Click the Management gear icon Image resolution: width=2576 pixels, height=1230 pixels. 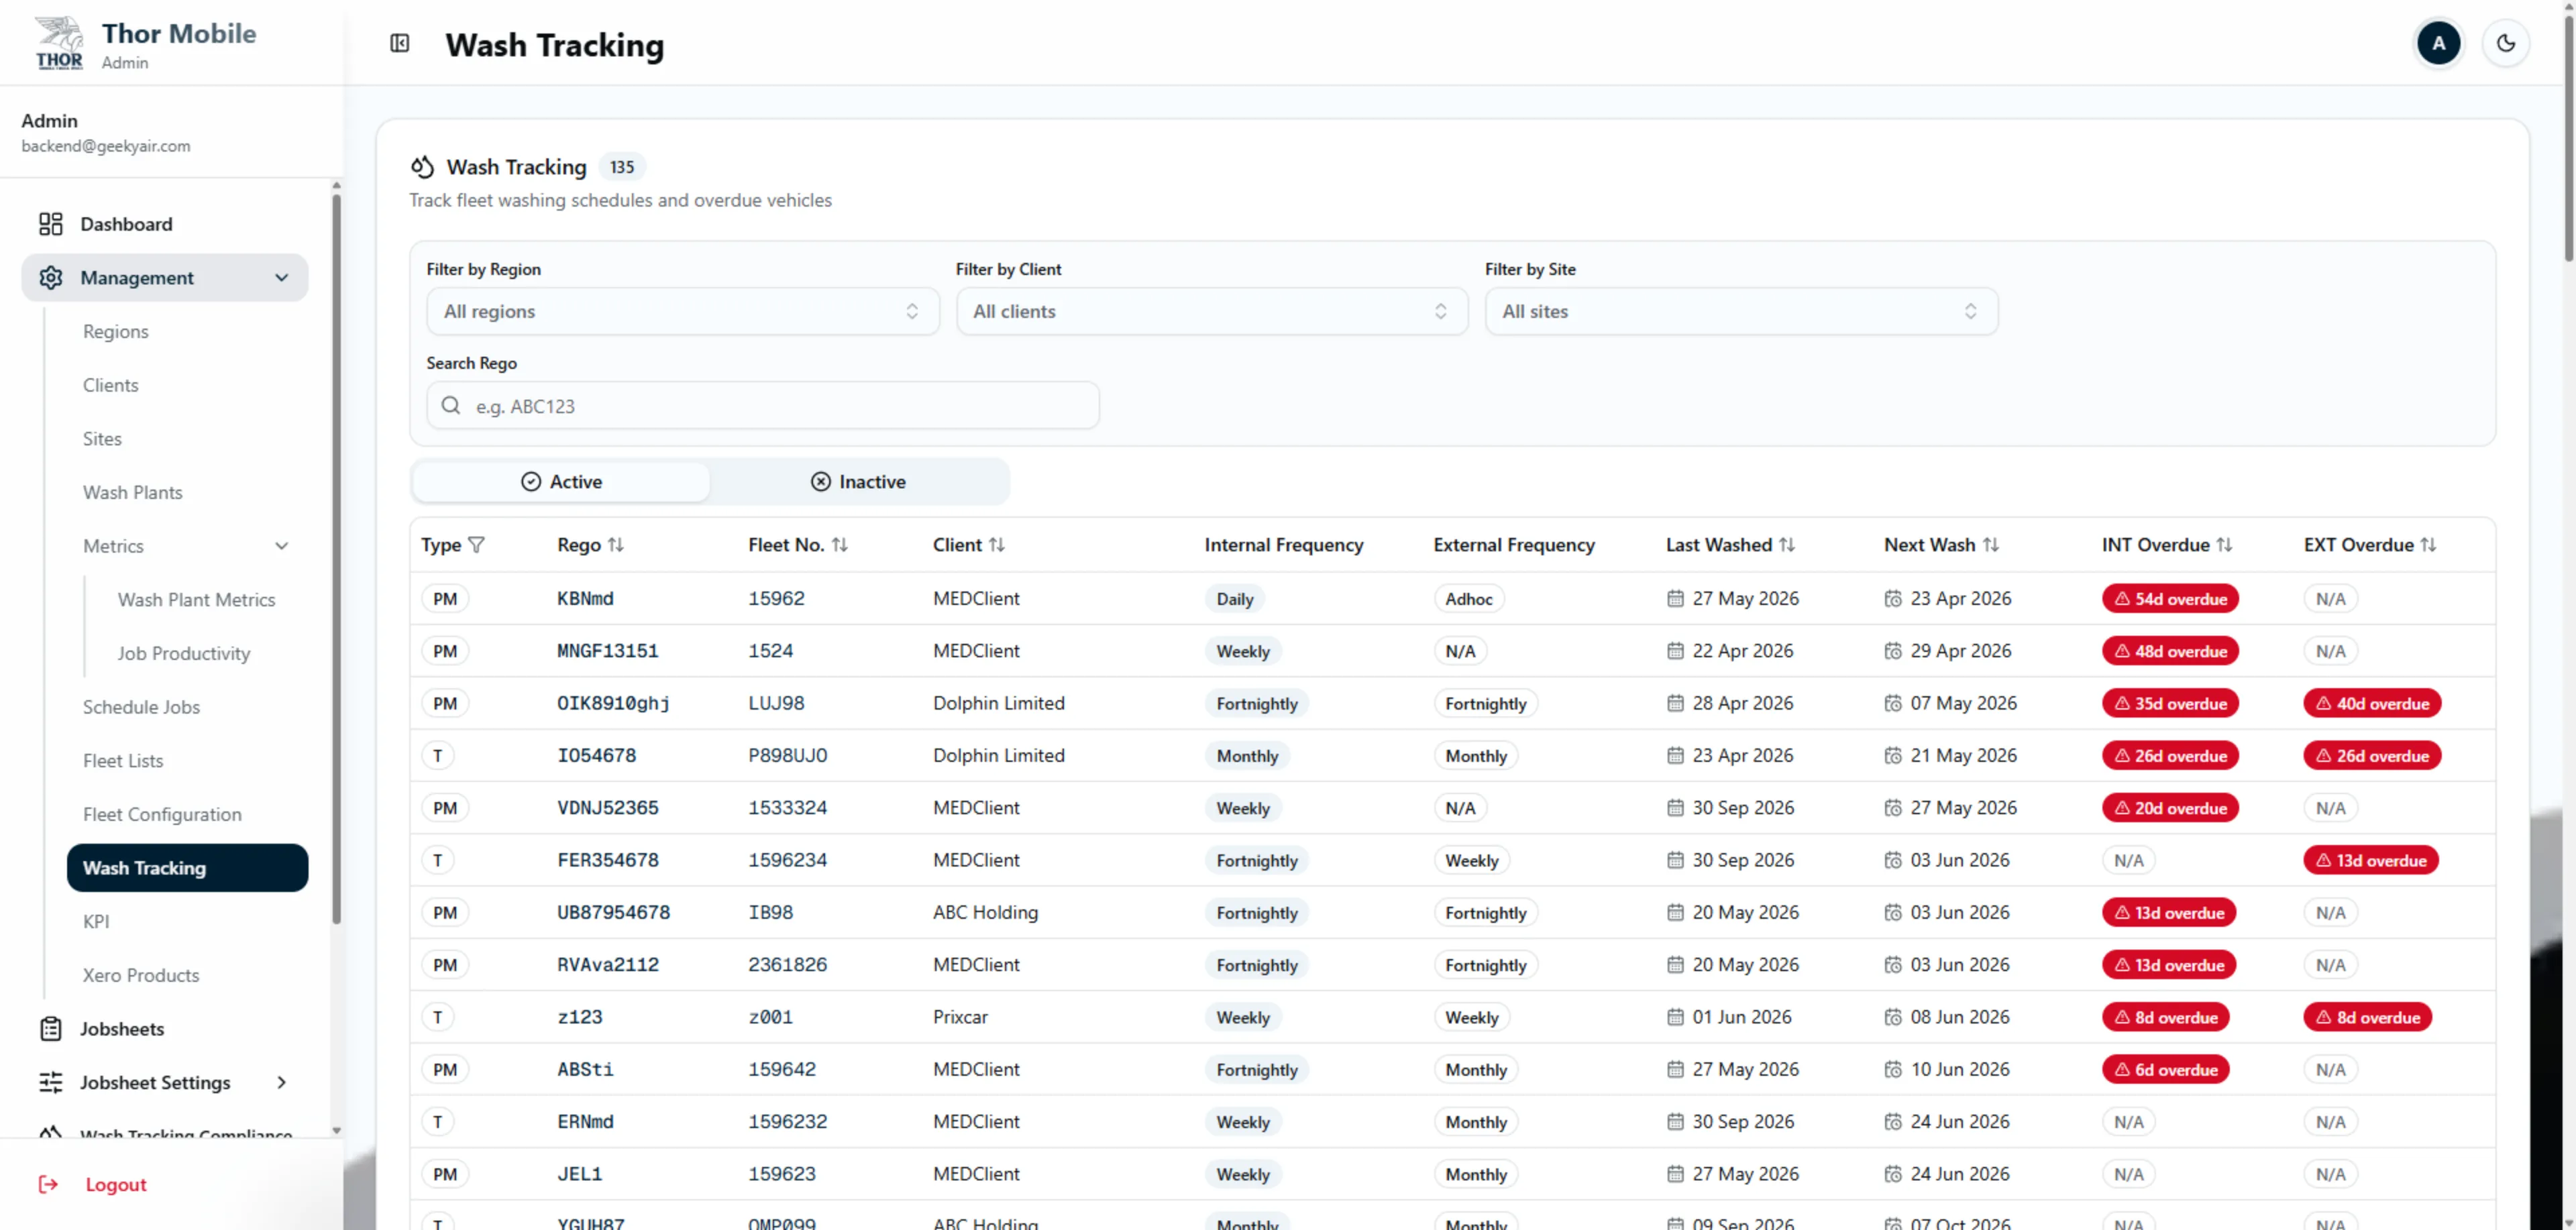[51, 278]
